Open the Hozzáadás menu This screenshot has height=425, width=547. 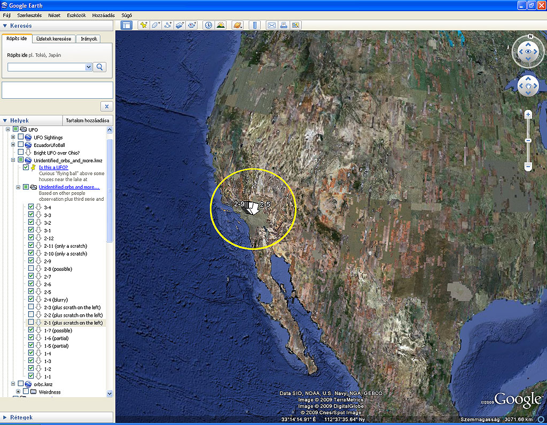tap(104, 15)
